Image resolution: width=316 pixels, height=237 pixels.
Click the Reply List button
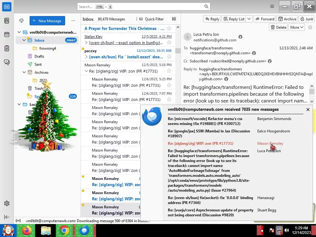tap(234, 19)
